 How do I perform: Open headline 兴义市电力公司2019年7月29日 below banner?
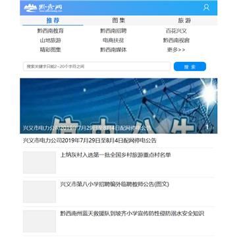pos(90,141)
